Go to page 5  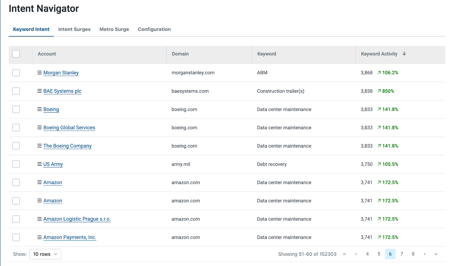pyautogui.click(x=379, y=254)
